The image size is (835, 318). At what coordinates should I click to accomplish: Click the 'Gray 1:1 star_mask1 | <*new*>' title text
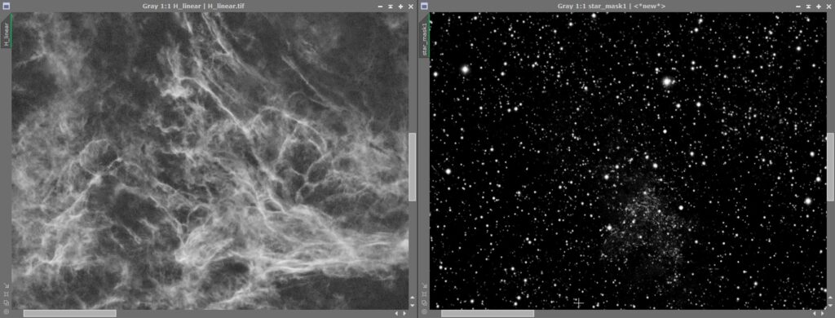(x=612, y=7)
